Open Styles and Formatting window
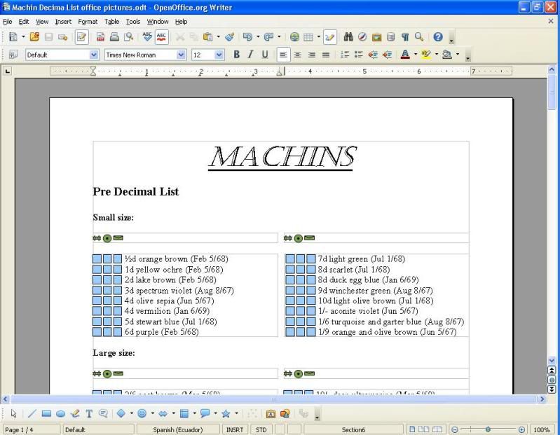Viewport: 560px width, 435px height. (x=13, y=55)
